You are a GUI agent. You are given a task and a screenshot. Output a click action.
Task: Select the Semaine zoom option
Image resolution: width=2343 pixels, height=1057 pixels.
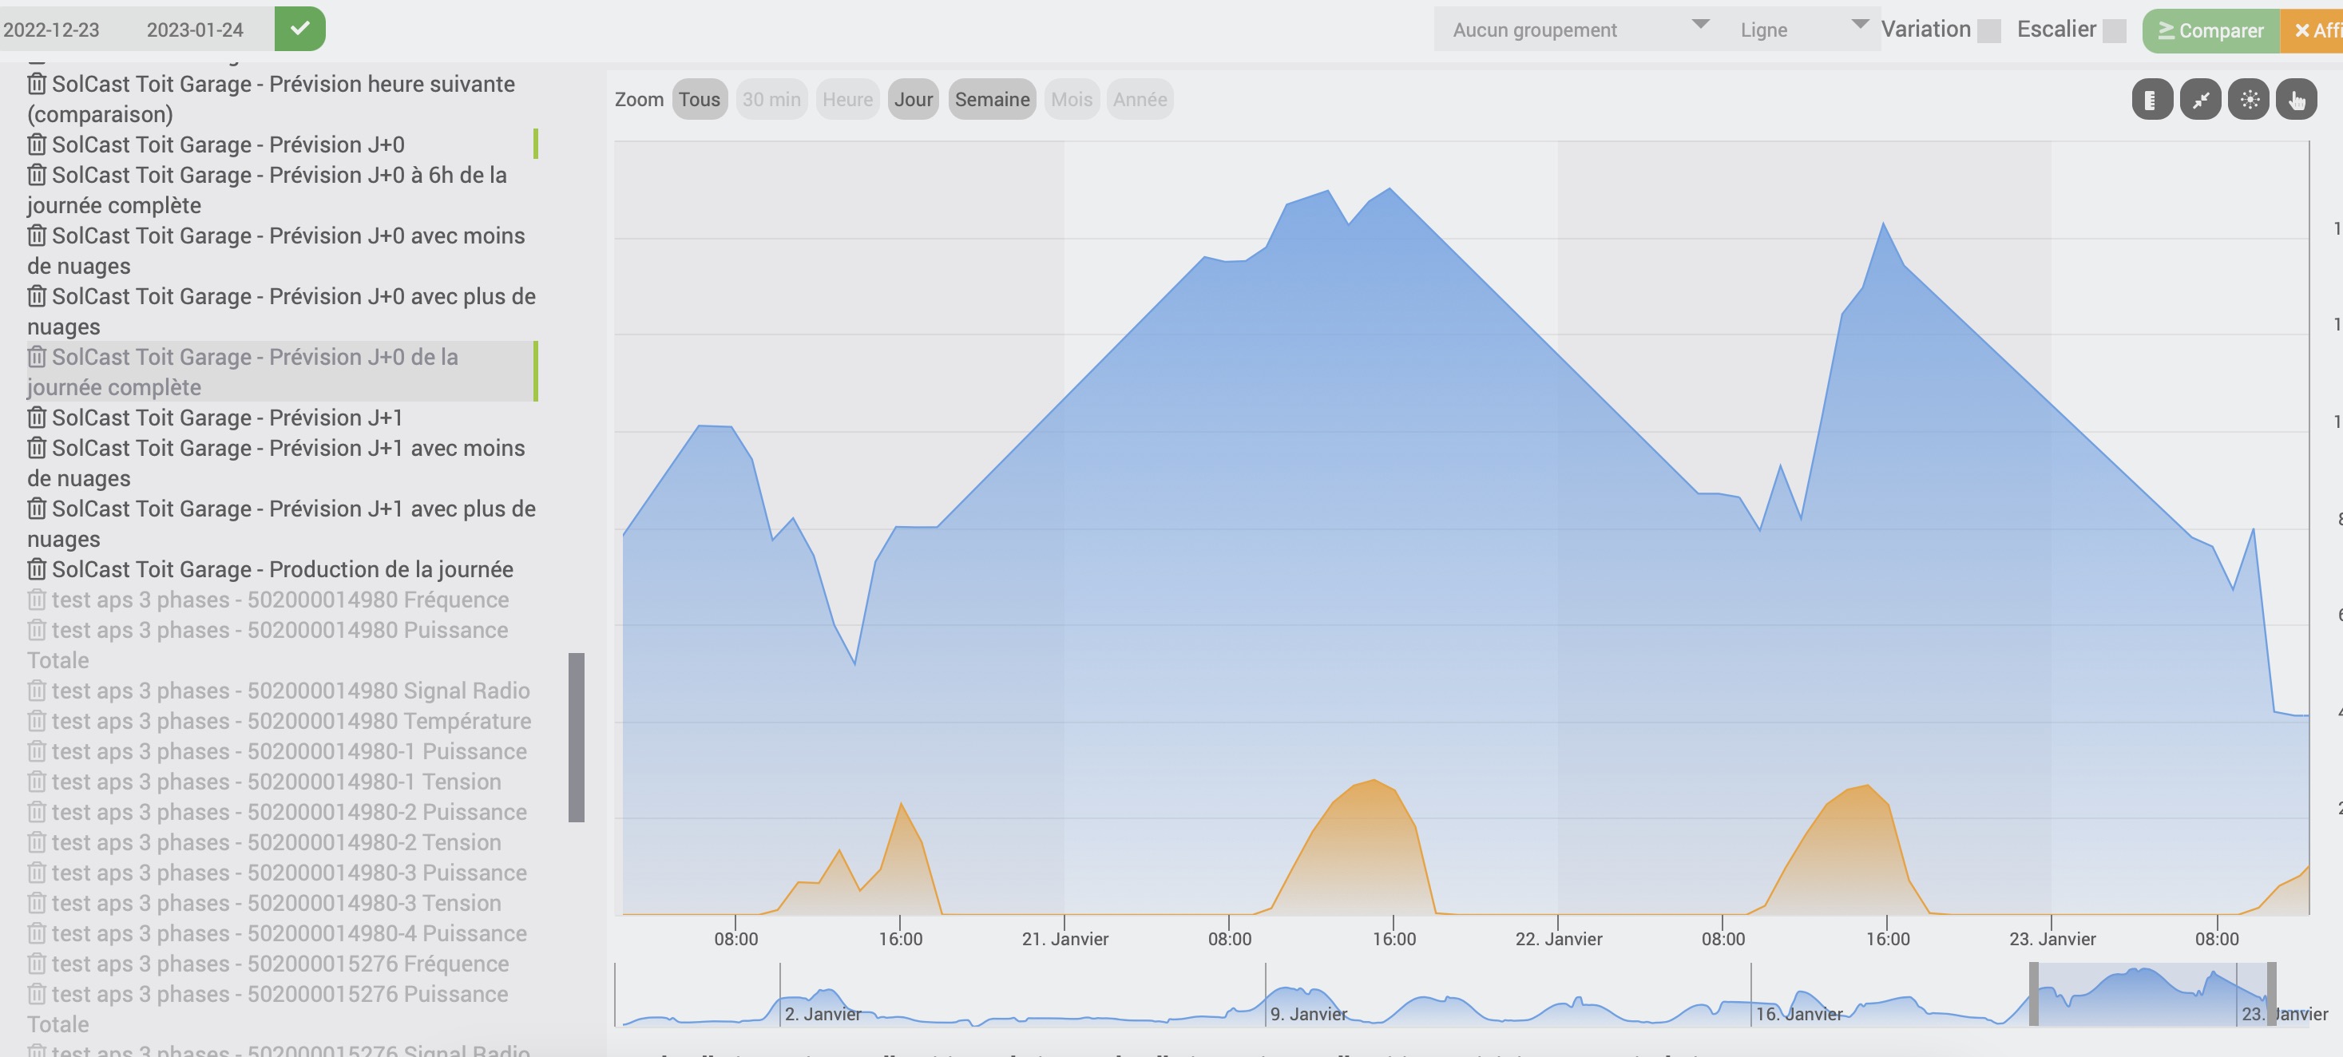tap(991, 99)
